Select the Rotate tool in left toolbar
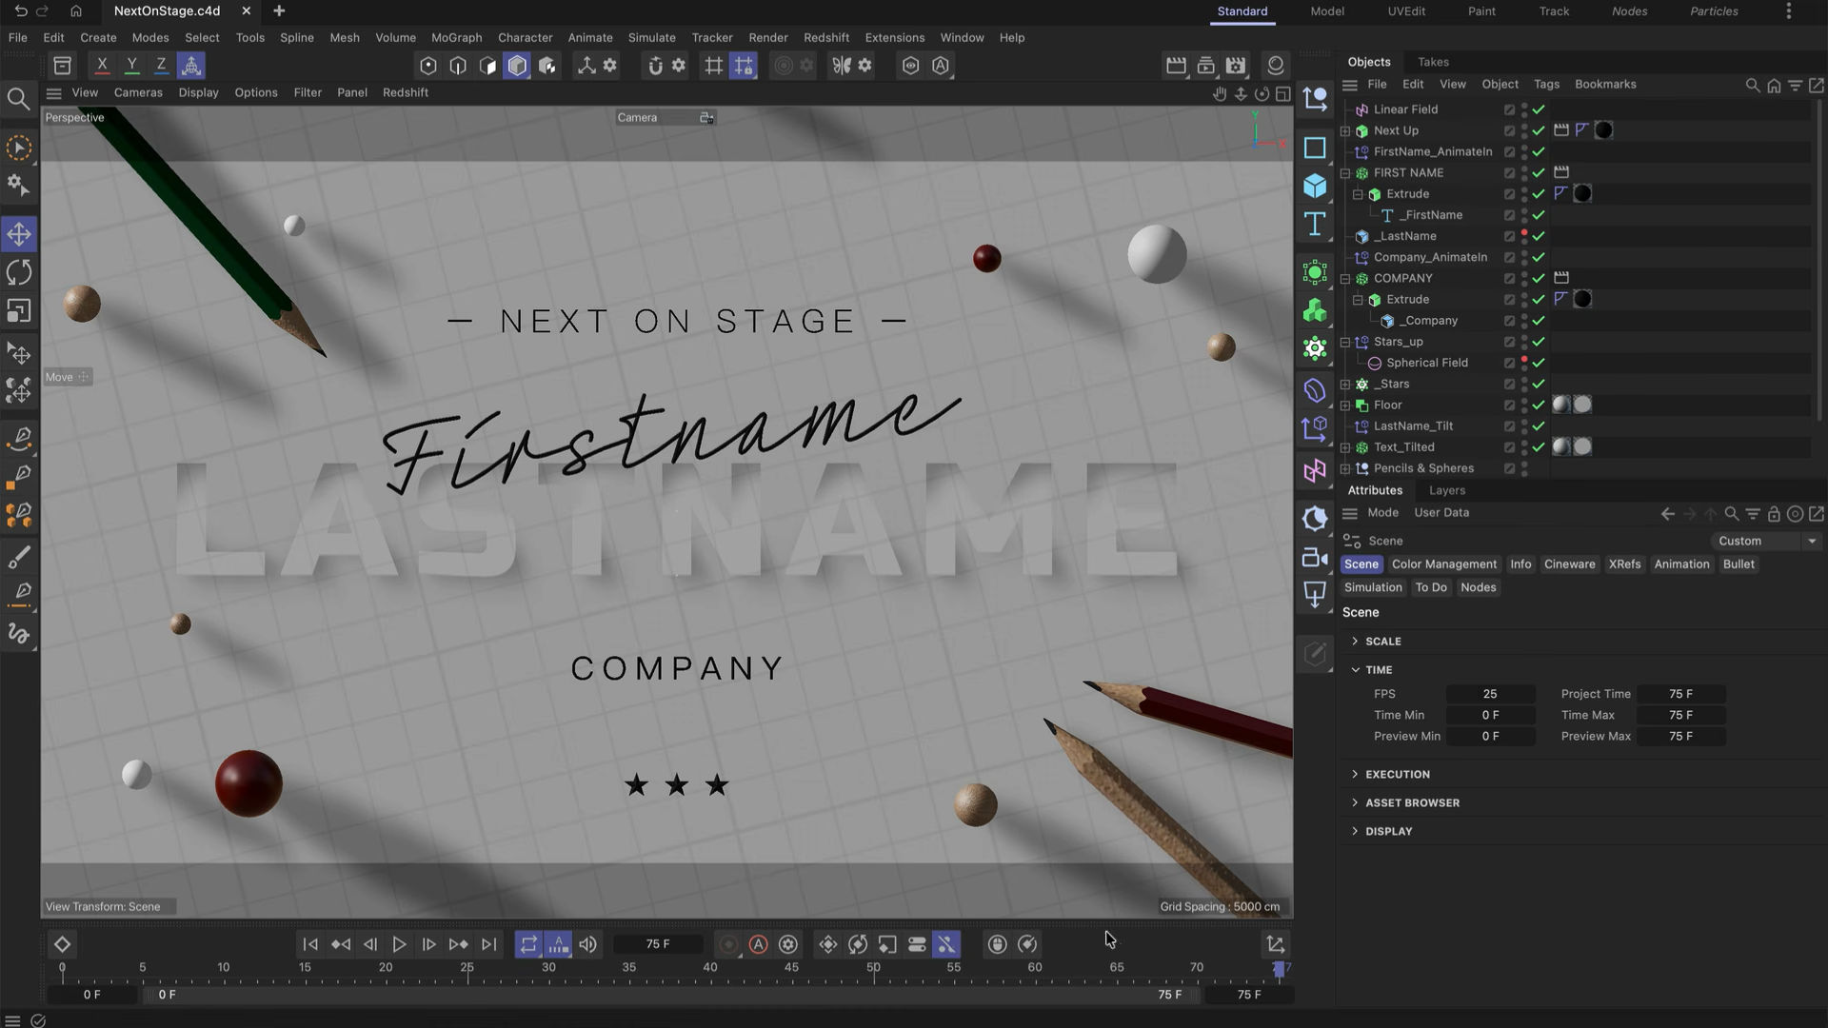This screenshot has height=1028, width=1828. pyautogui.click(x=19, y=272)
